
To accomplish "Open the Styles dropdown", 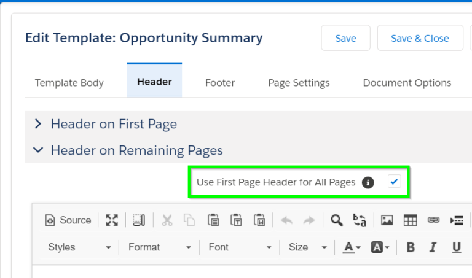I will (x=79, y=247).
